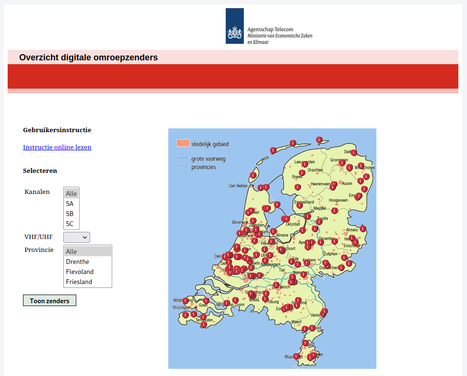Click the info marker beside Goes
The width and height of the screenshot is (467, 376).
[206, 301]
